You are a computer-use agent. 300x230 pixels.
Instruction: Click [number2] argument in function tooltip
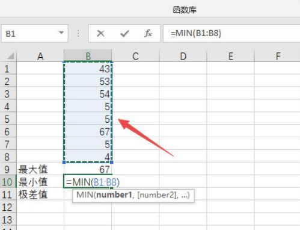[x=158, y=195]
